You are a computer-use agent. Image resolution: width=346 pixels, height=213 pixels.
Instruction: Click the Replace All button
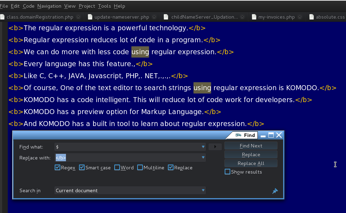pyautogui.click(x=251, y=163)
